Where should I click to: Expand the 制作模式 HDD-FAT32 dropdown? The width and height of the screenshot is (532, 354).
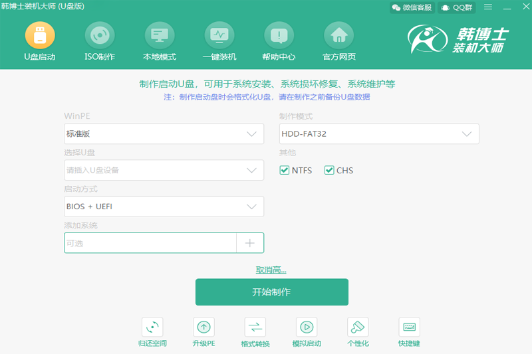coord(379,133)
